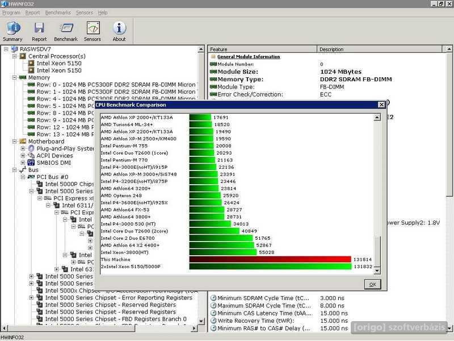
Task: Open the Benchmarks menu
Action: click(58, 13)
